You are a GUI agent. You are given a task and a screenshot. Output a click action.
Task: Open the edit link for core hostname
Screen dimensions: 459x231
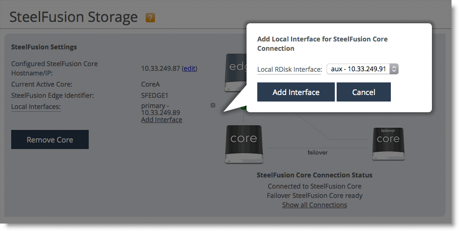pyautogui.click(x=190, y=68)
